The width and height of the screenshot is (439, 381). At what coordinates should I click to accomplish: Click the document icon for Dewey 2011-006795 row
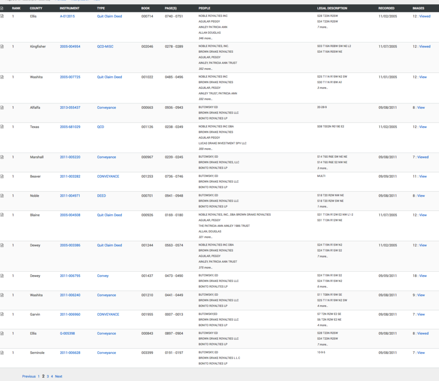(2, 276)
